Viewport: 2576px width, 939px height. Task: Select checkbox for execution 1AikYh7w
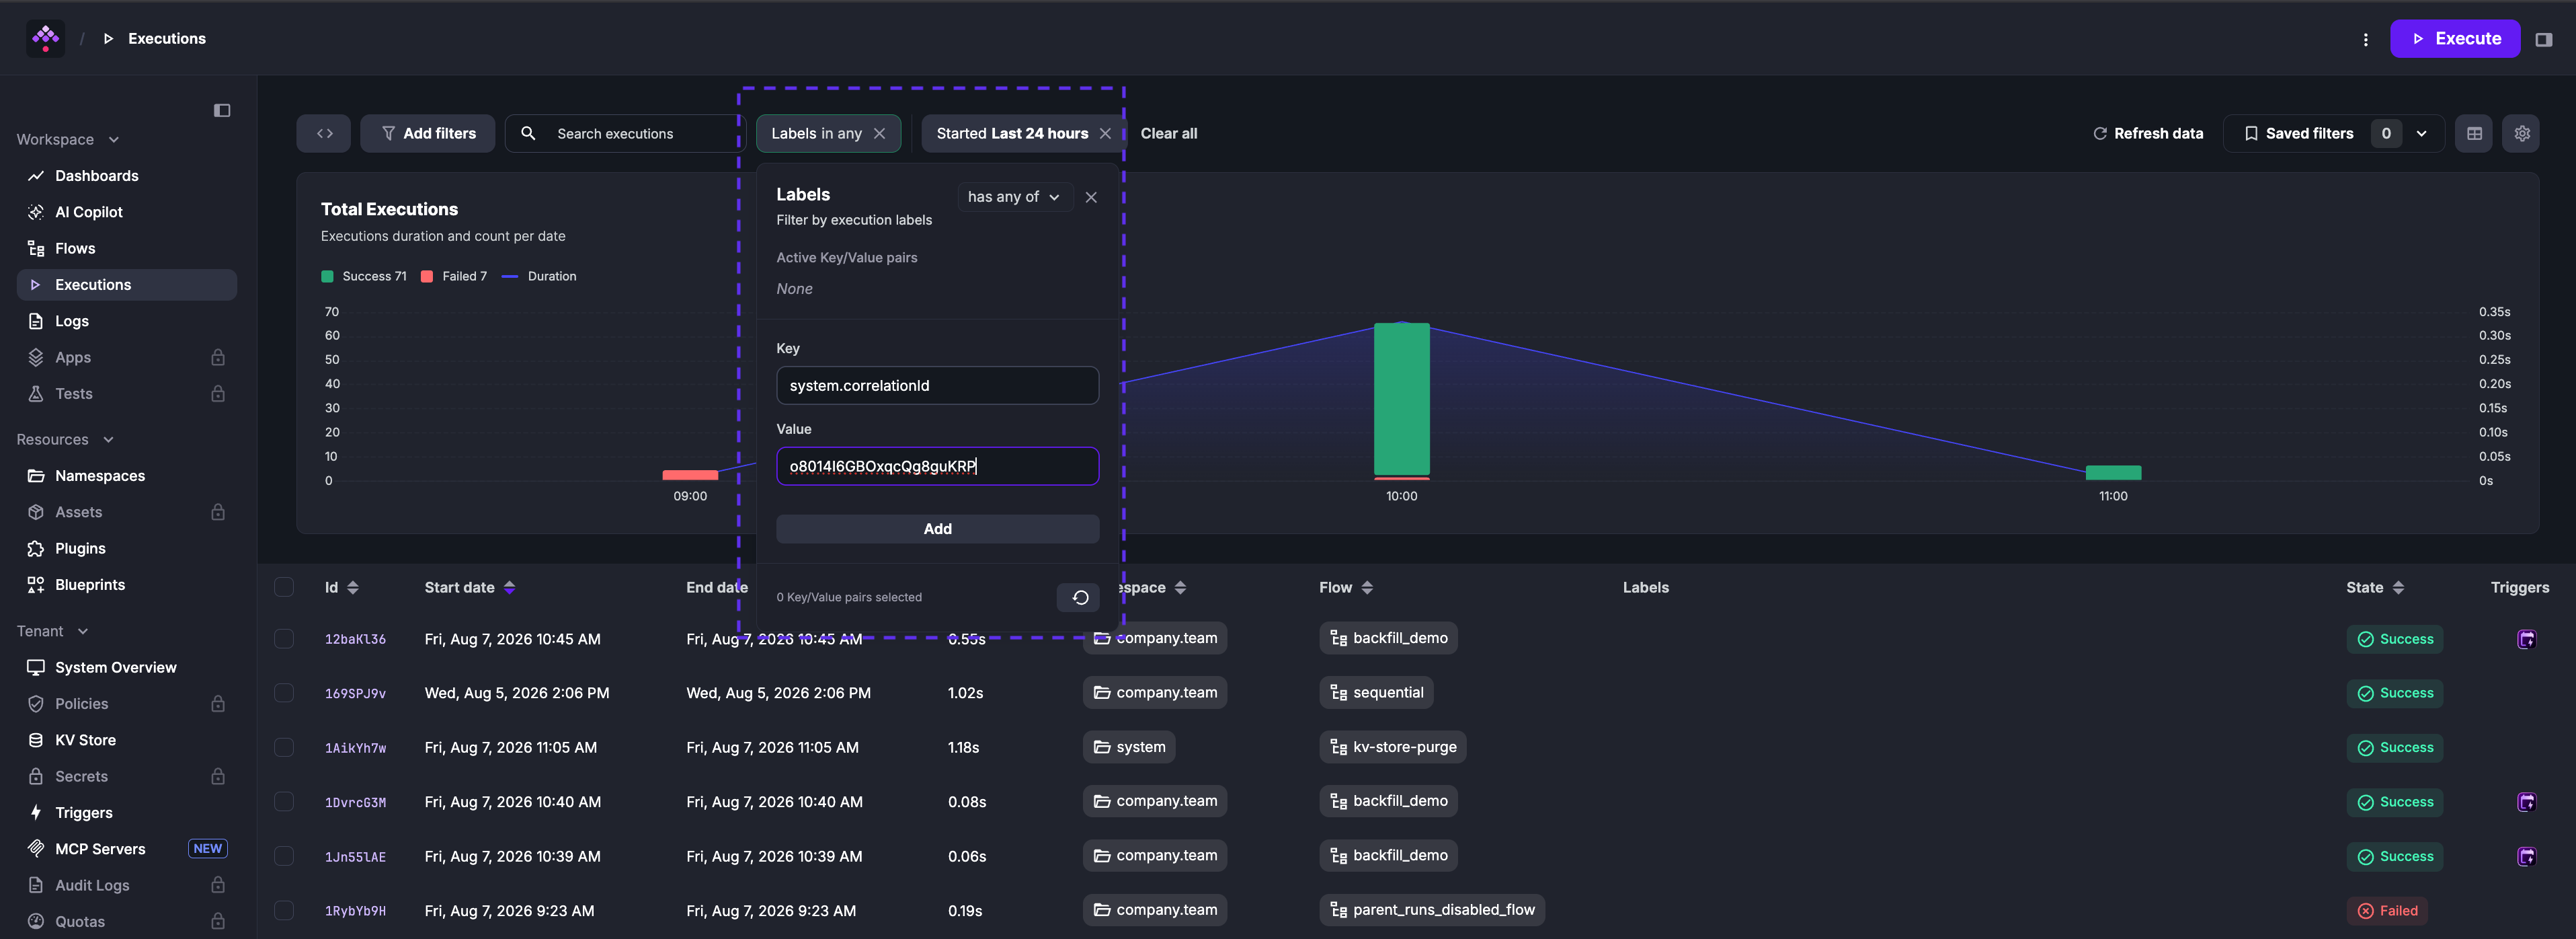pos(284,748)
